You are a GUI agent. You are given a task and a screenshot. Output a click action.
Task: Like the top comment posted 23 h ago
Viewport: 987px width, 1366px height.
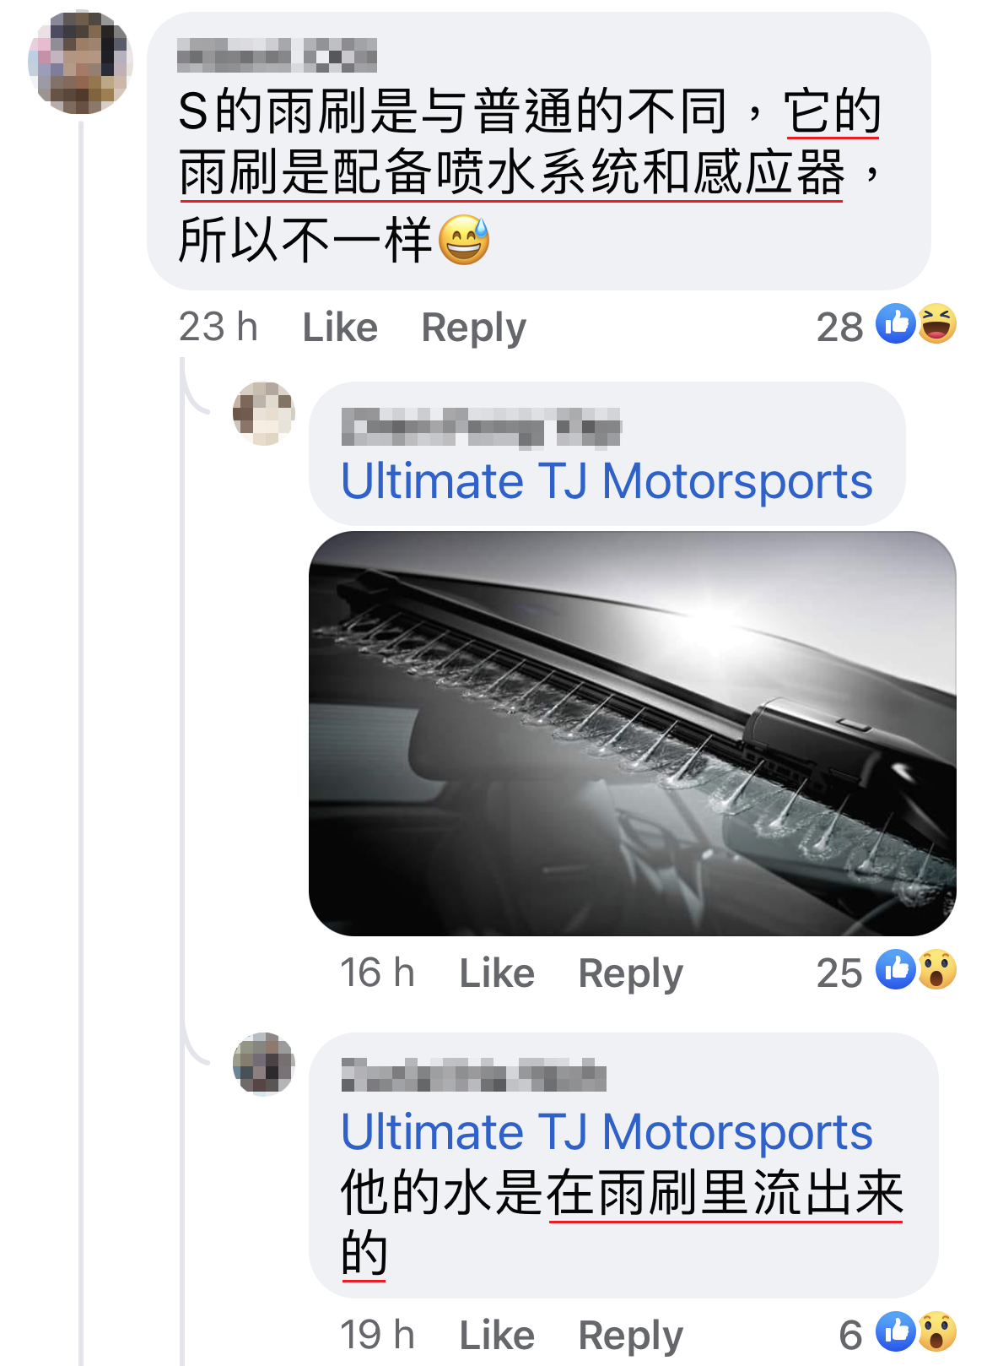coord(340,327)
